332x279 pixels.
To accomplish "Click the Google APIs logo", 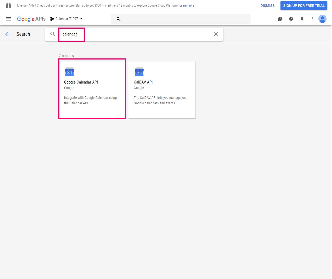I will [x=31, y=19].
